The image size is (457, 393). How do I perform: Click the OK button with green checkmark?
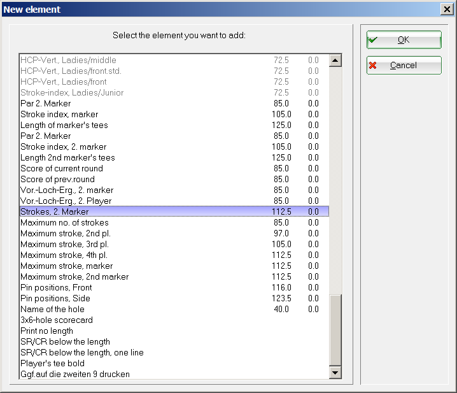(404, 39)
